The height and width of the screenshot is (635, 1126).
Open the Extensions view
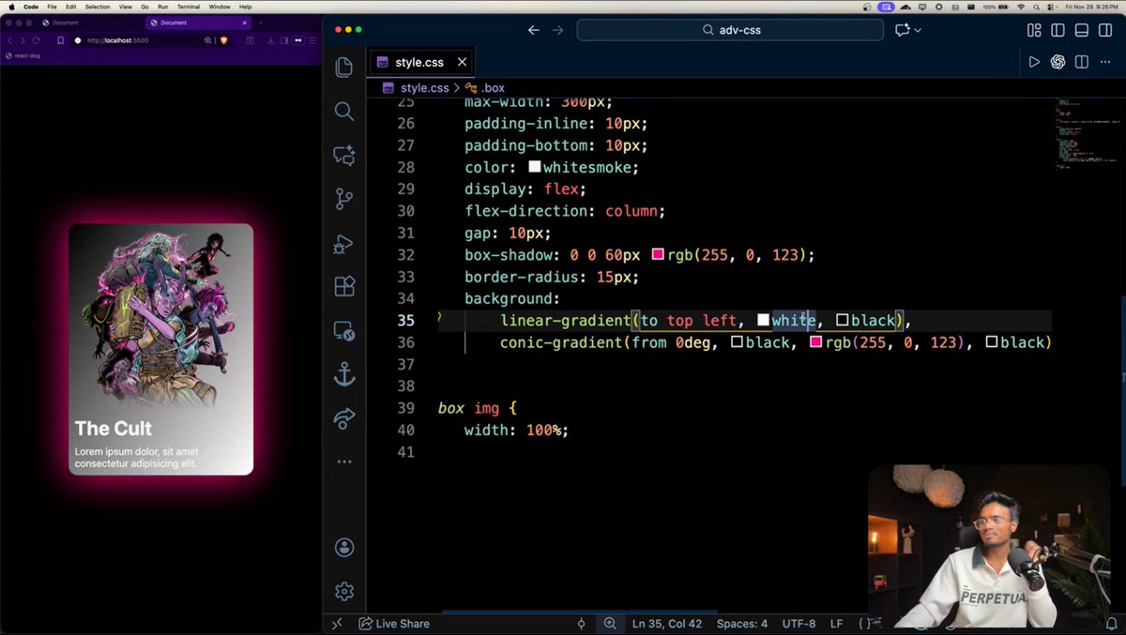pos(343,287)
